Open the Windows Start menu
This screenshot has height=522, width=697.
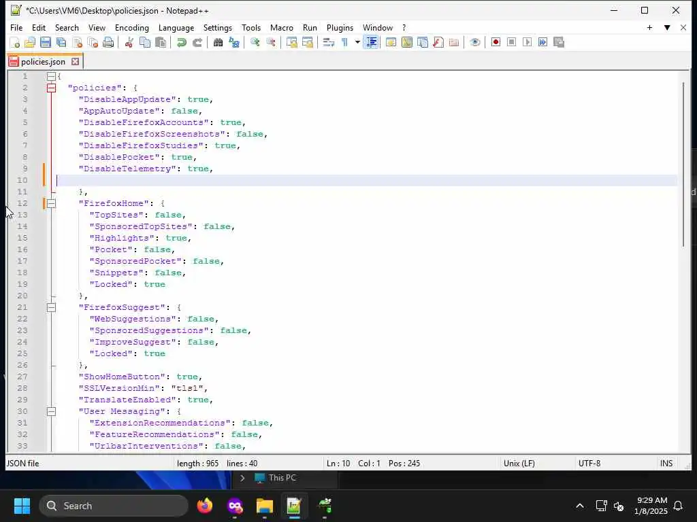coord(22,506)
